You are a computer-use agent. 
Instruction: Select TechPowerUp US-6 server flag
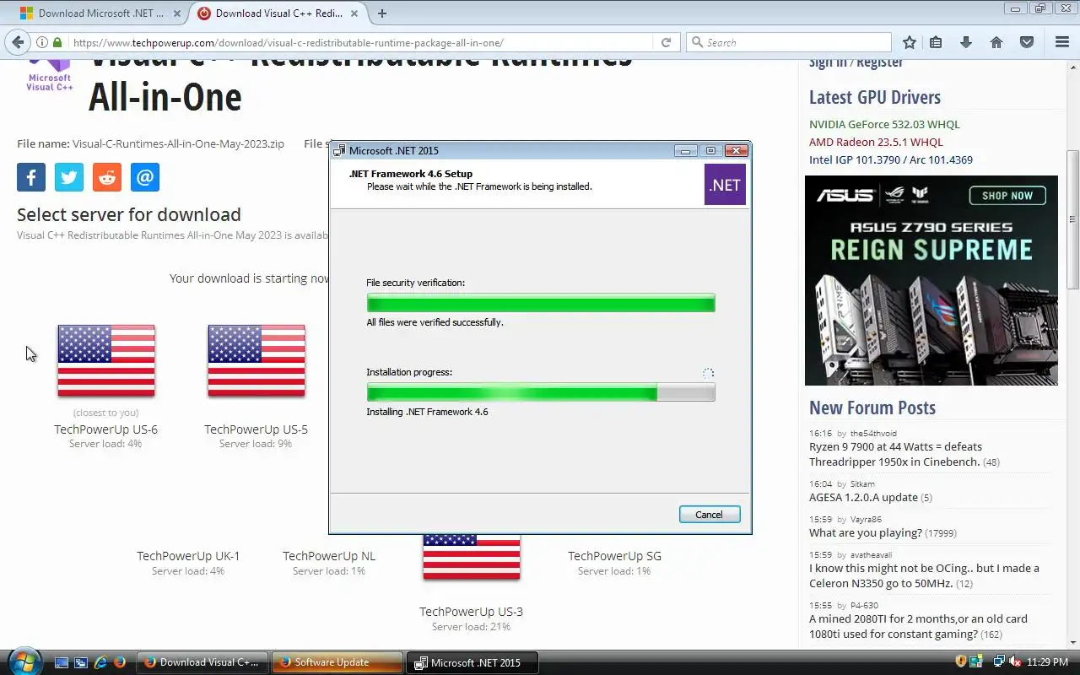[106, 360]
